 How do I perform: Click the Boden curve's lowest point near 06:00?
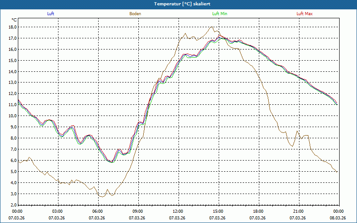coord(102,196)
